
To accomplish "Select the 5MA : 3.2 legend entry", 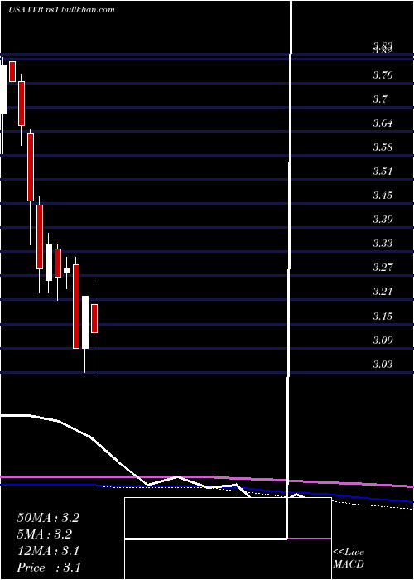I will 45,534.
